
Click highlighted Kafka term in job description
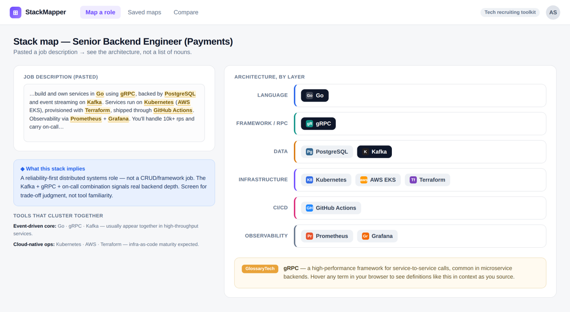click(95, 102)
